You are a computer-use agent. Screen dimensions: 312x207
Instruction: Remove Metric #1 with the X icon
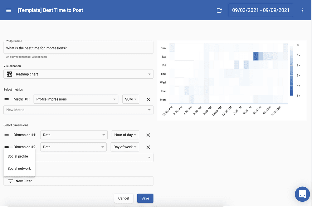(148, 99)
